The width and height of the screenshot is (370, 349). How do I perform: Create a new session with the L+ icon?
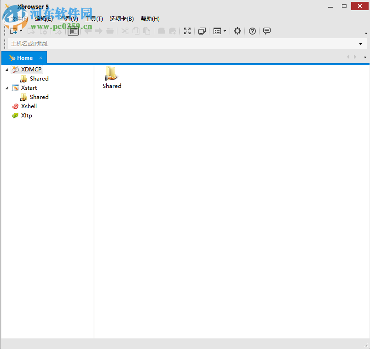(12, 31)
